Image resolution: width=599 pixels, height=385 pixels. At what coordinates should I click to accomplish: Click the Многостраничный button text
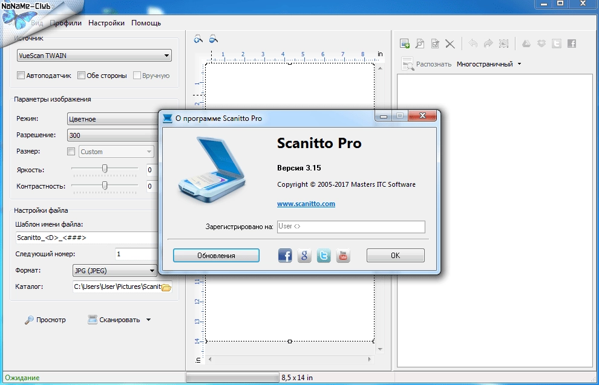click(485, 64)
